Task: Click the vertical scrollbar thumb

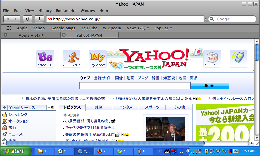Action: (257, 53)
